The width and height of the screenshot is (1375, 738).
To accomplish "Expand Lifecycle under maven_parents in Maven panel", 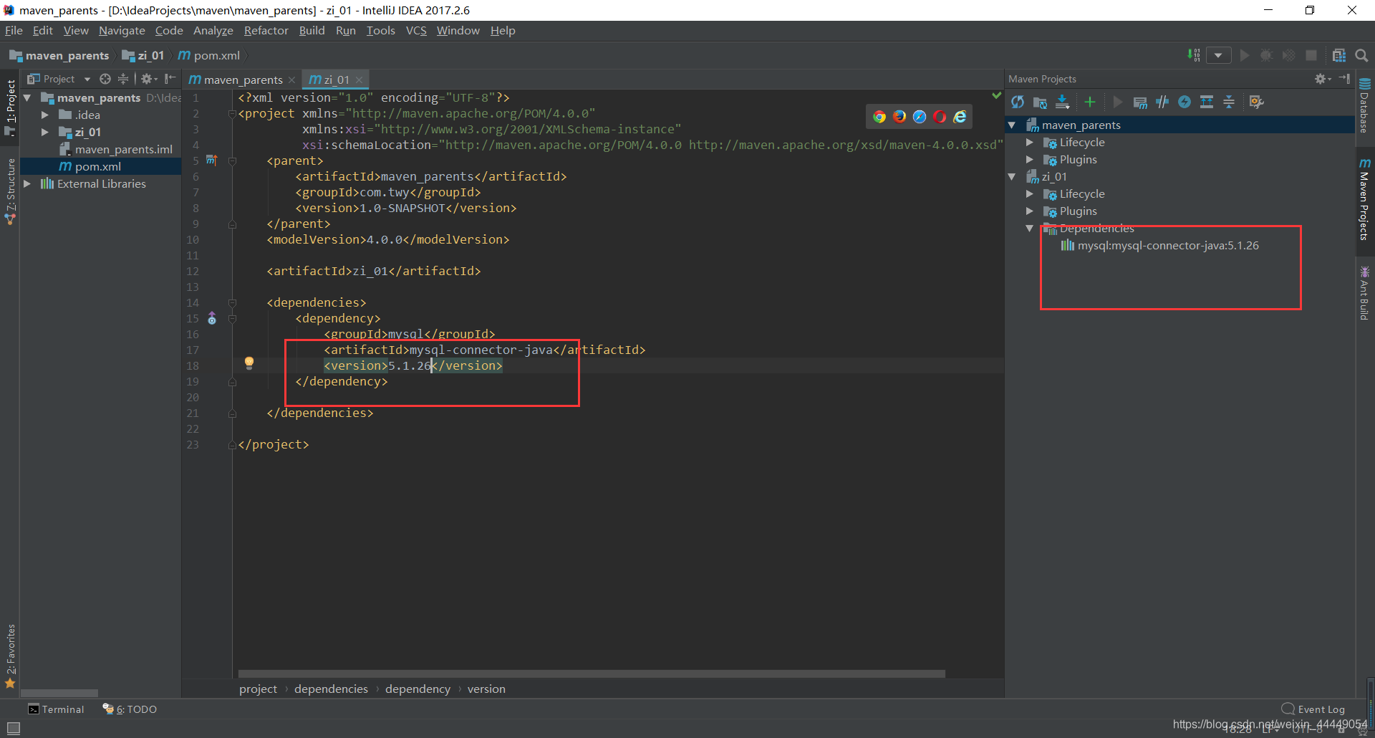I will point(1029,142).
